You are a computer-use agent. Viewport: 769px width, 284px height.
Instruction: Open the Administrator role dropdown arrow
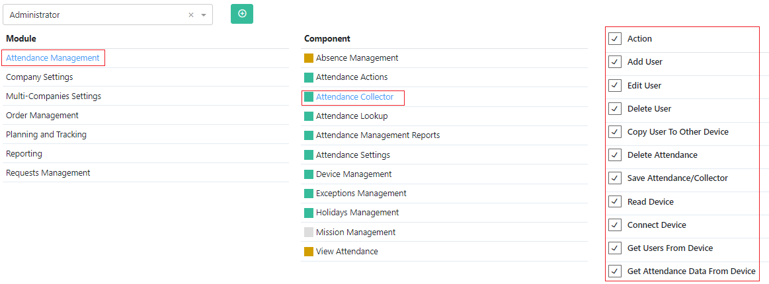[x=204, y=15]
